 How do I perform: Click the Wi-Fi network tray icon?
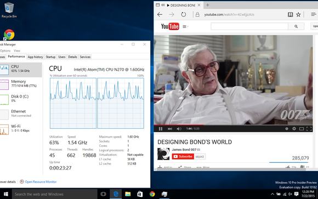pyautogui.click(x=285, y=194)
